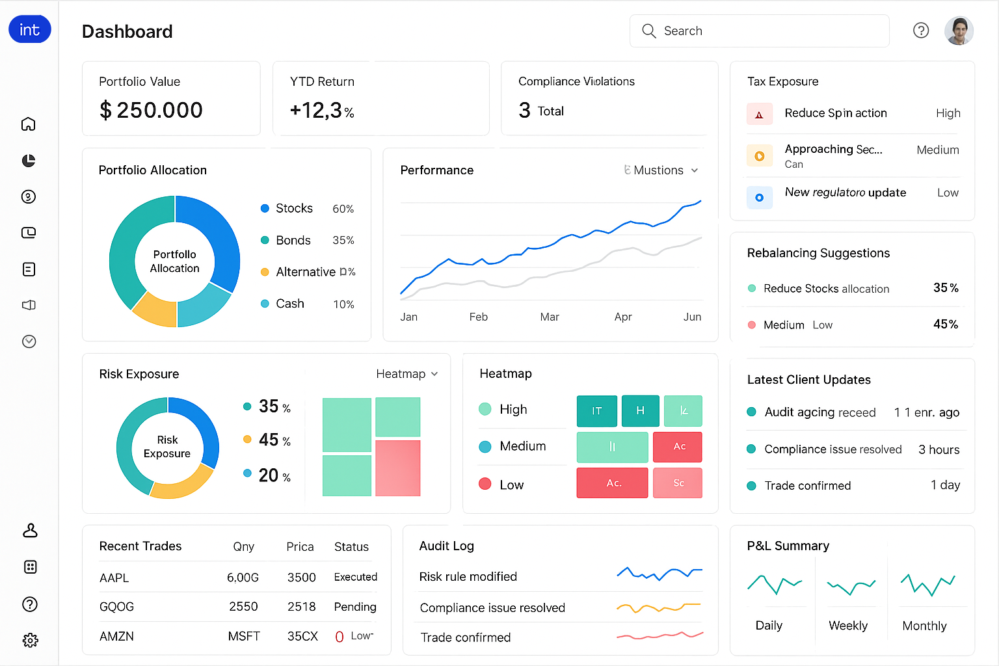999x666 pixels.
Task: Click the home icon in sidebar
Action: coord(29,124)
